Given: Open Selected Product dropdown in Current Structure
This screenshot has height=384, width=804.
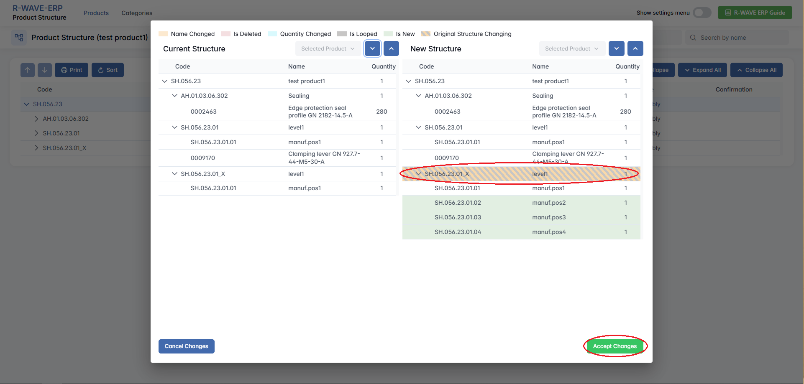Looking at the screenshot, I should [328, 48].
